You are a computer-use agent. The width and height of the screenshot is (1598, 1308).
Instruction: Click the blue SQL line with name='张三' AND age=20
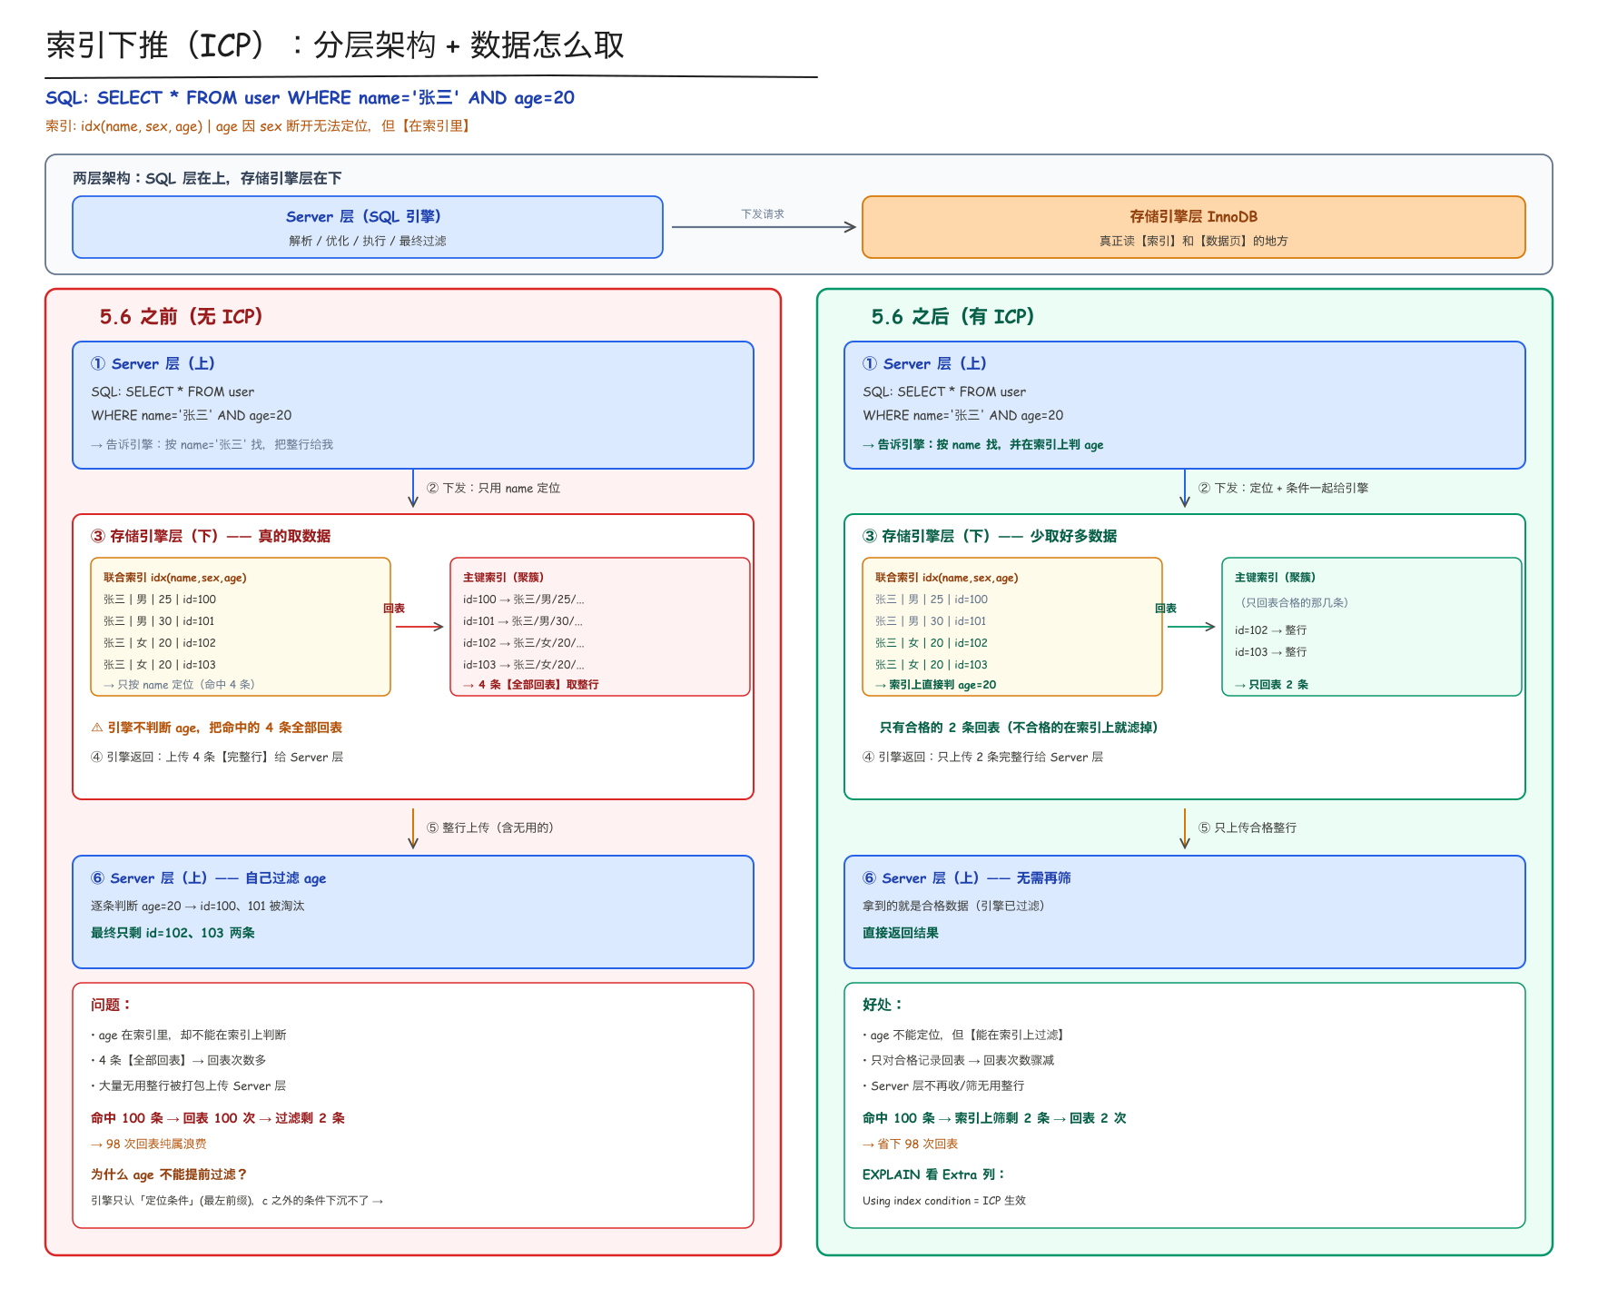click(x=310, y=97)
